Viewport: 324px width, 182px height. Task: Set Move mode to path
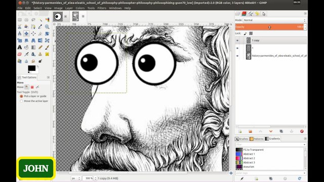tap(37, 87)
